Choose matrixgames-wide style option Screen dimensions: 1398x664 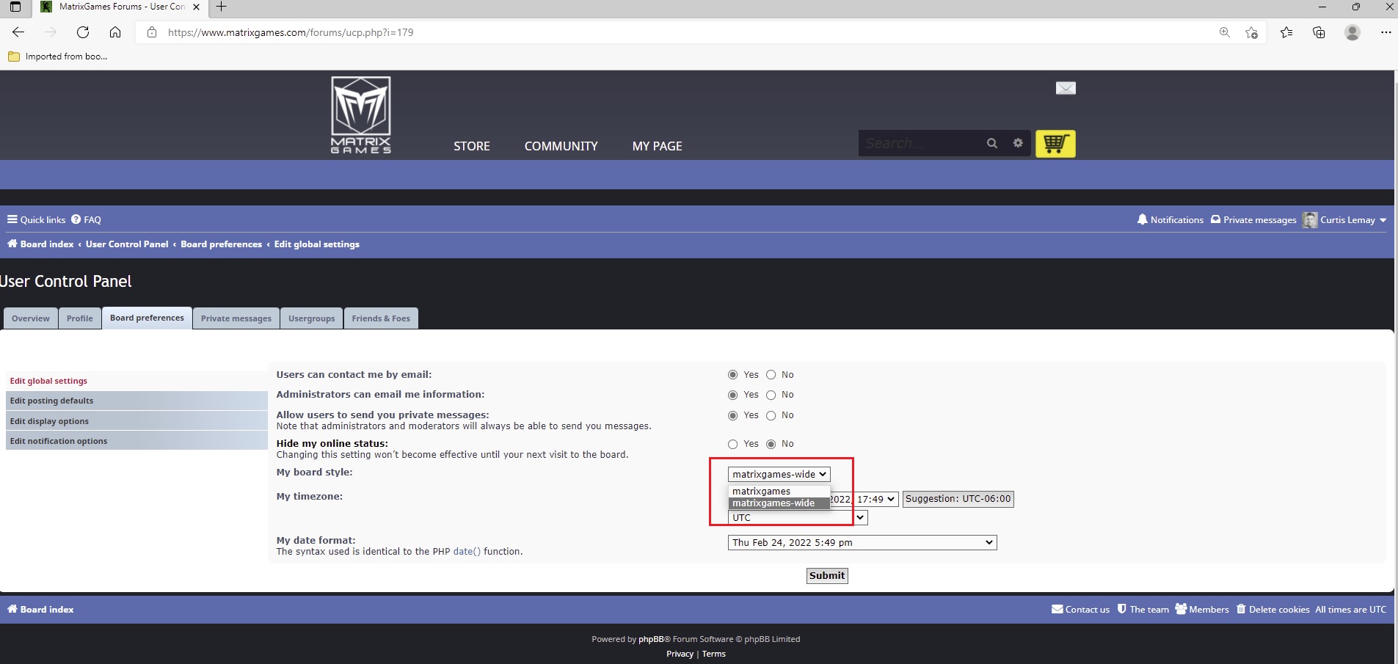779,503
